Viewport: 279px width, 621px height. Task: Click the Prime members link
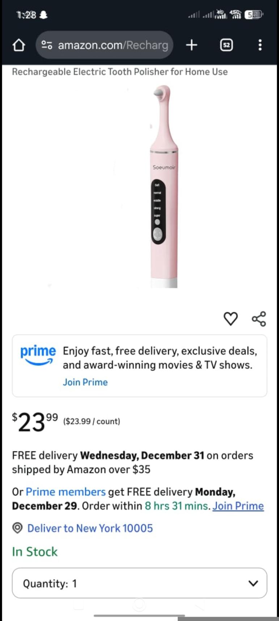coord(65,492)
